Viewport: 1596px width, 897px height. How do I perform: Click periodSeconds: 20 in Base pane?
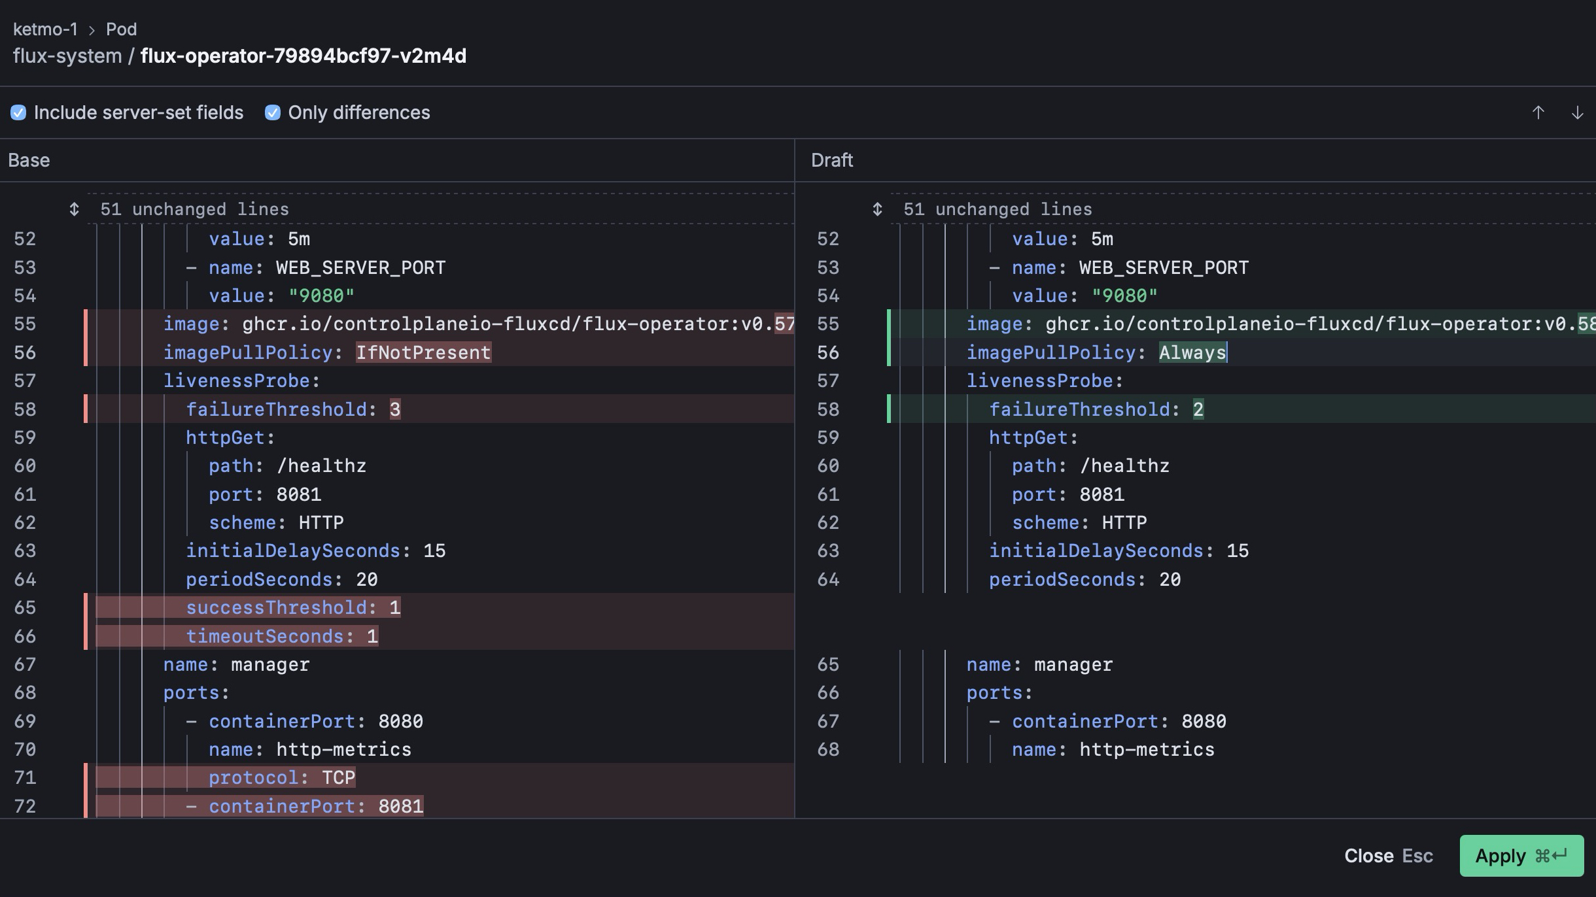pyautogui.click(x=282, y=579)
